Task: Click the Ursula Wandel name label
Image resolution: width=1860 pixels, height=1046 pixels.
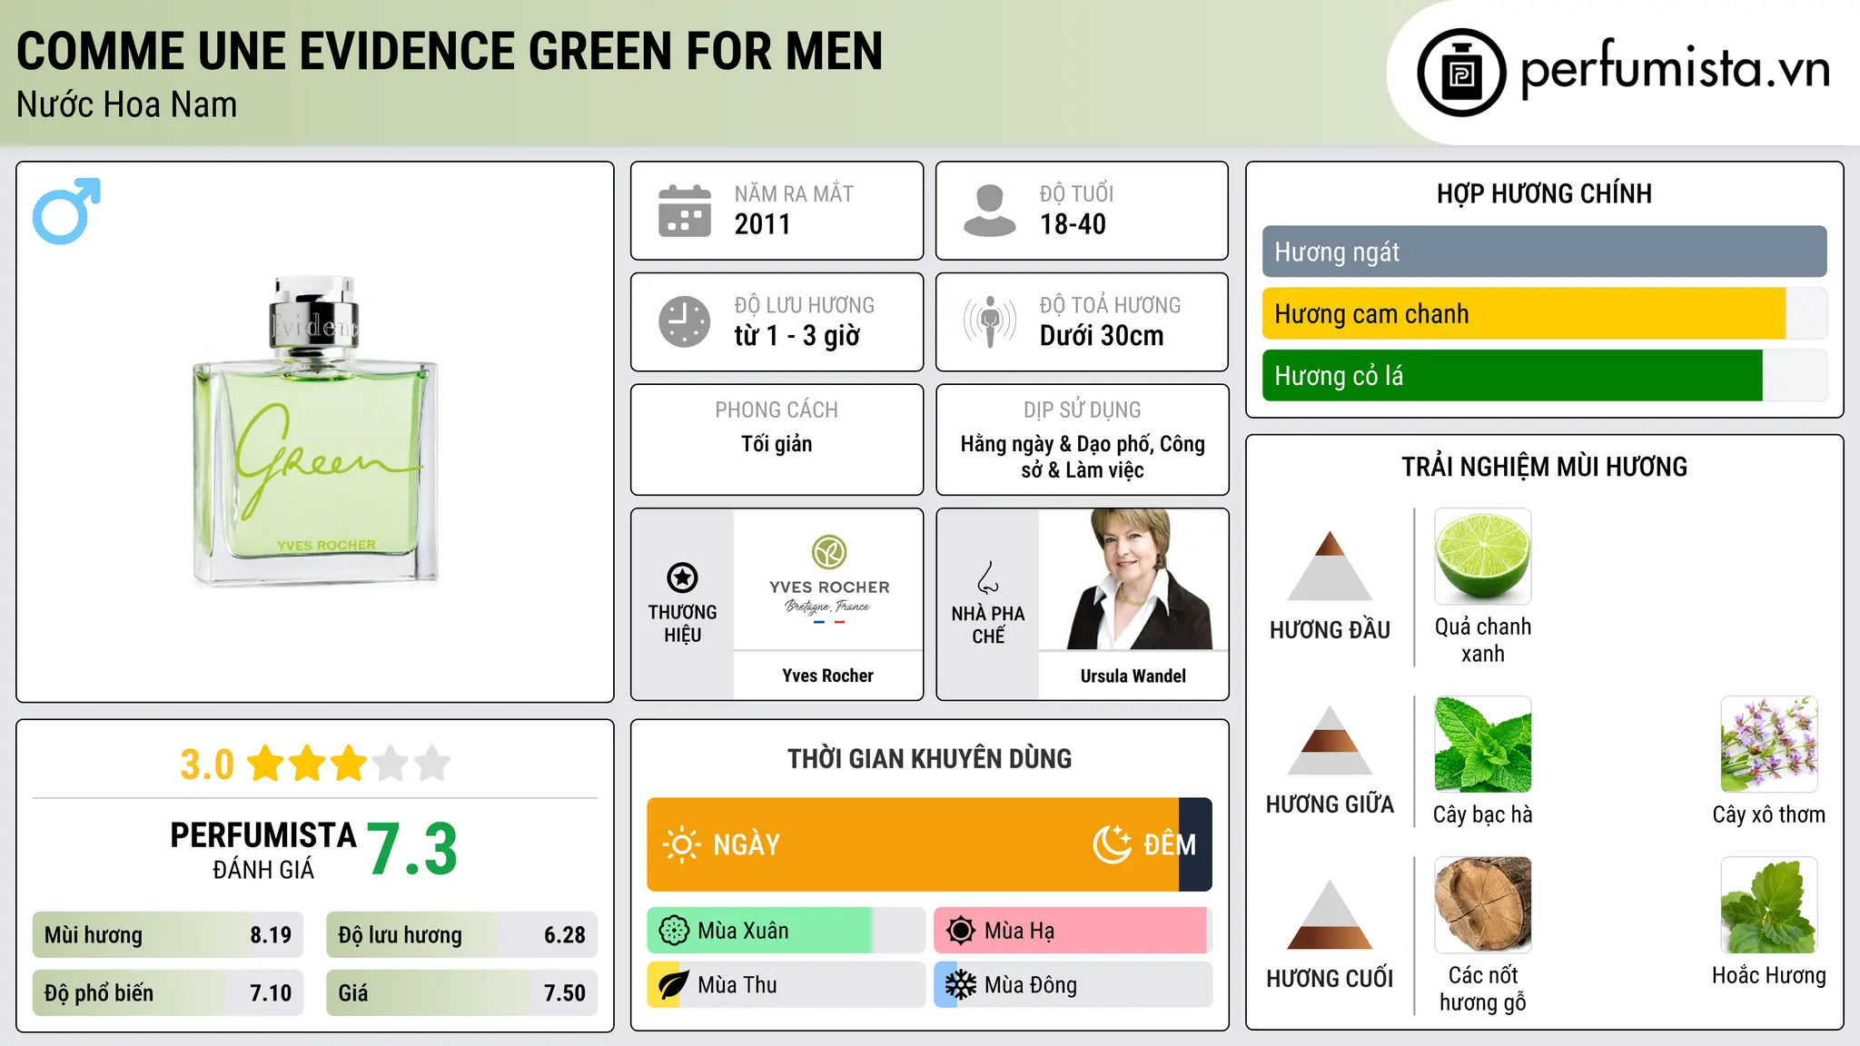Action: (x=1133, y=676)
